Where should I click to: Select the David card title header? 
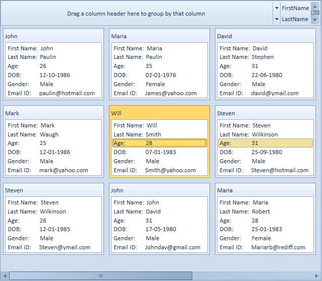pos(265,36)
